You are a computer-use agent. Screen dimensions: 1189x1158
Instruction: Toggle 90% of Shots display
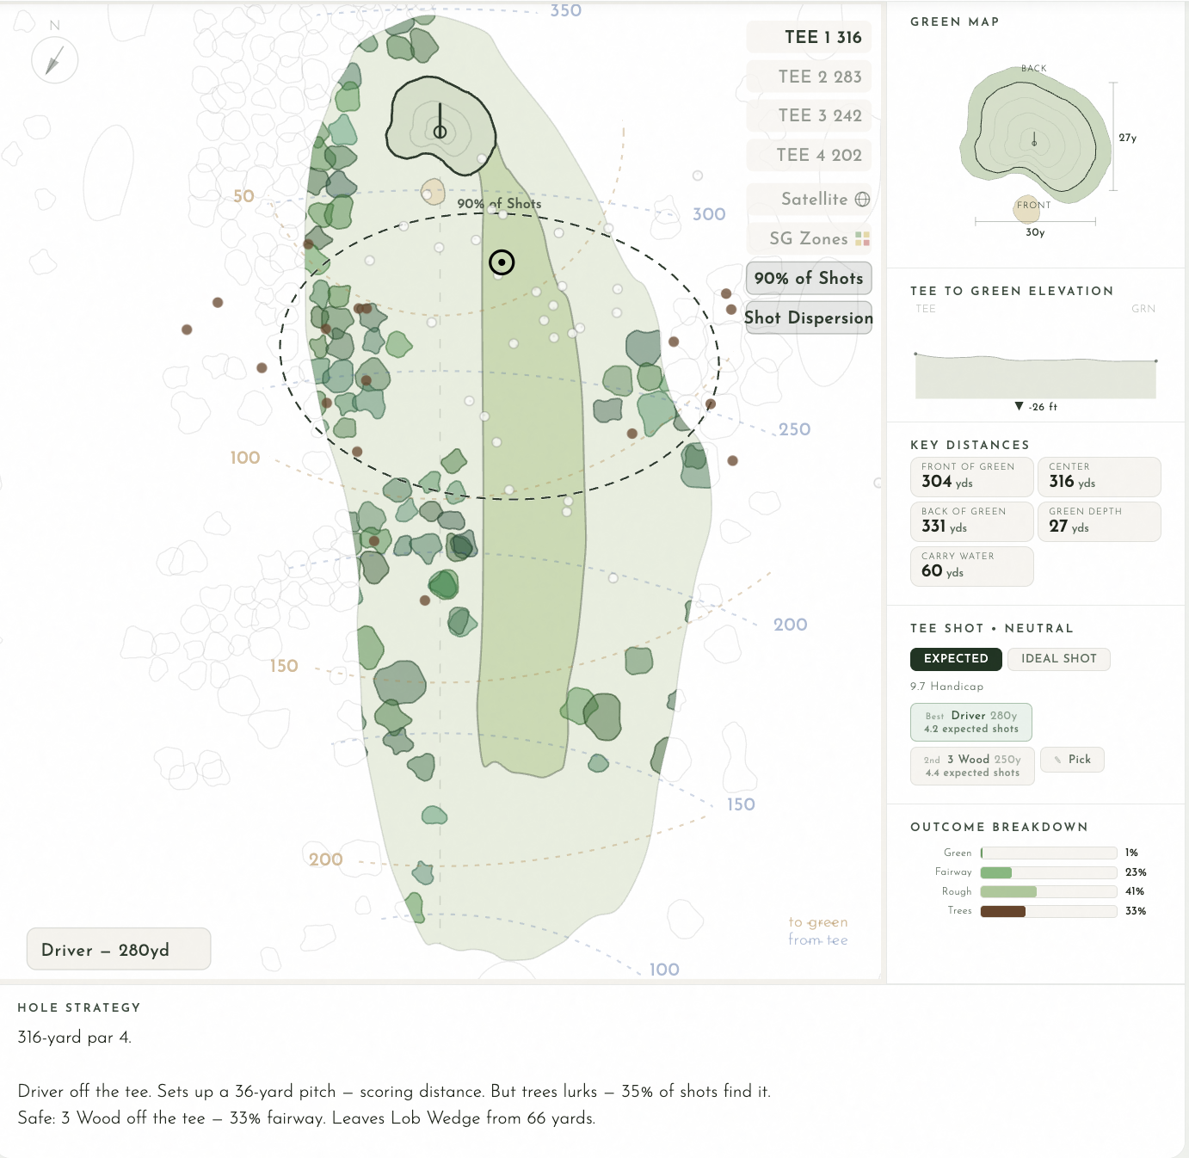pyautogui.click(x=807, y=278)
